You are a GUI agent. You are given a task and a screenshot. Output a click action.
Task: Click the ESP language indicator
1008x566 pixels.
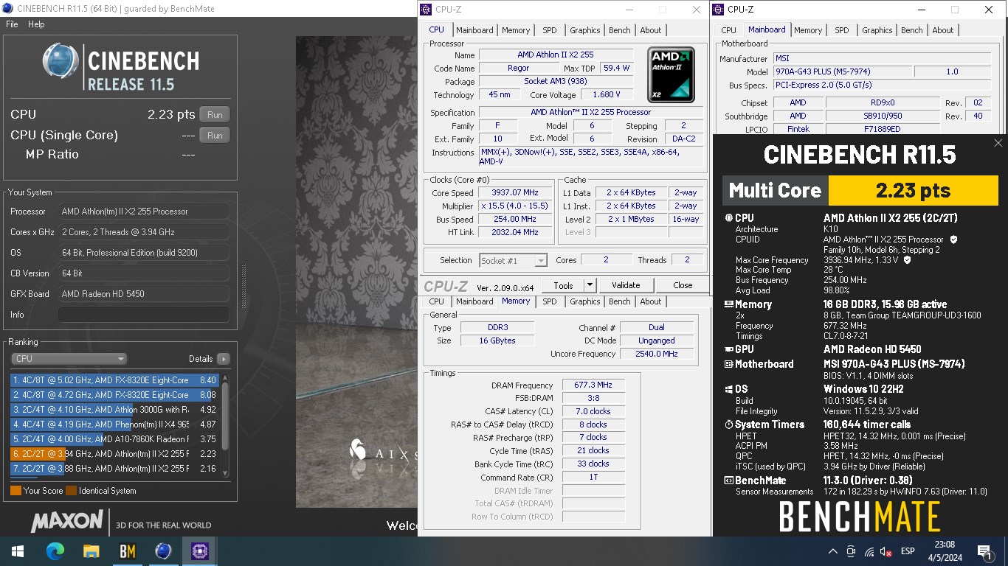point(908,551)
